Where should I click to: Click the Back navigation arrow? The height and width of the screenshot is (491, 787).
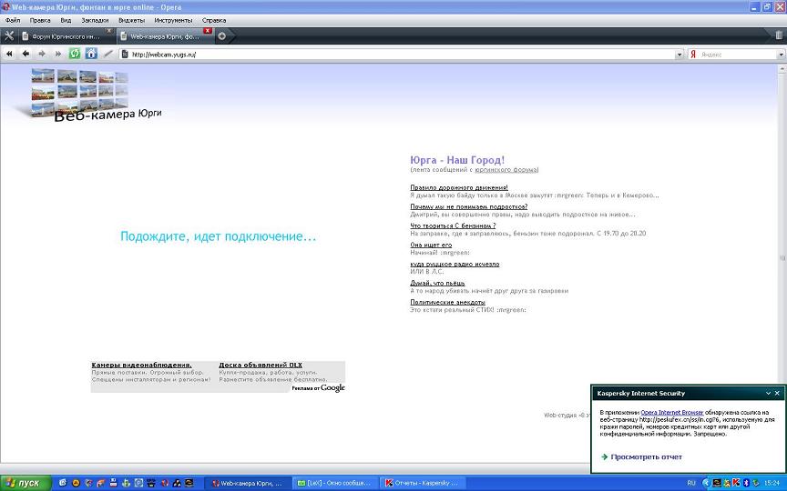pos(26,54)
